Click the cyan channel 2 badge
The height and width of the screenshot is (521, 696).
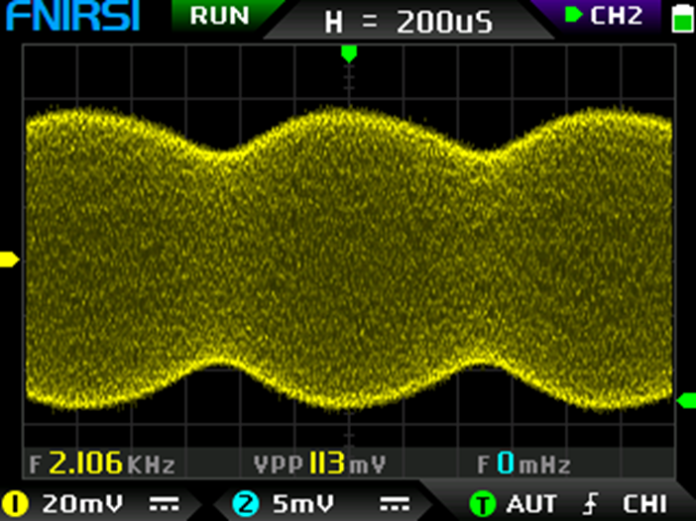[x=245, y=504]
